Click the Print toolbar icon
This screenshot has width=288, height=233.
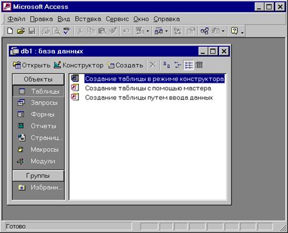coord(46,31)
